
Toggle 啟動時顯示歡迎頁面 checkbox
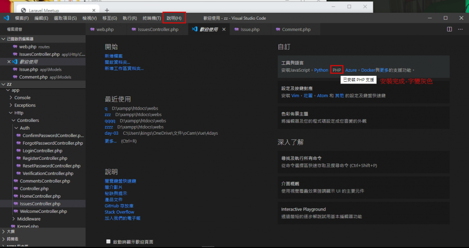pyautogui.click(x=108, y=242)
